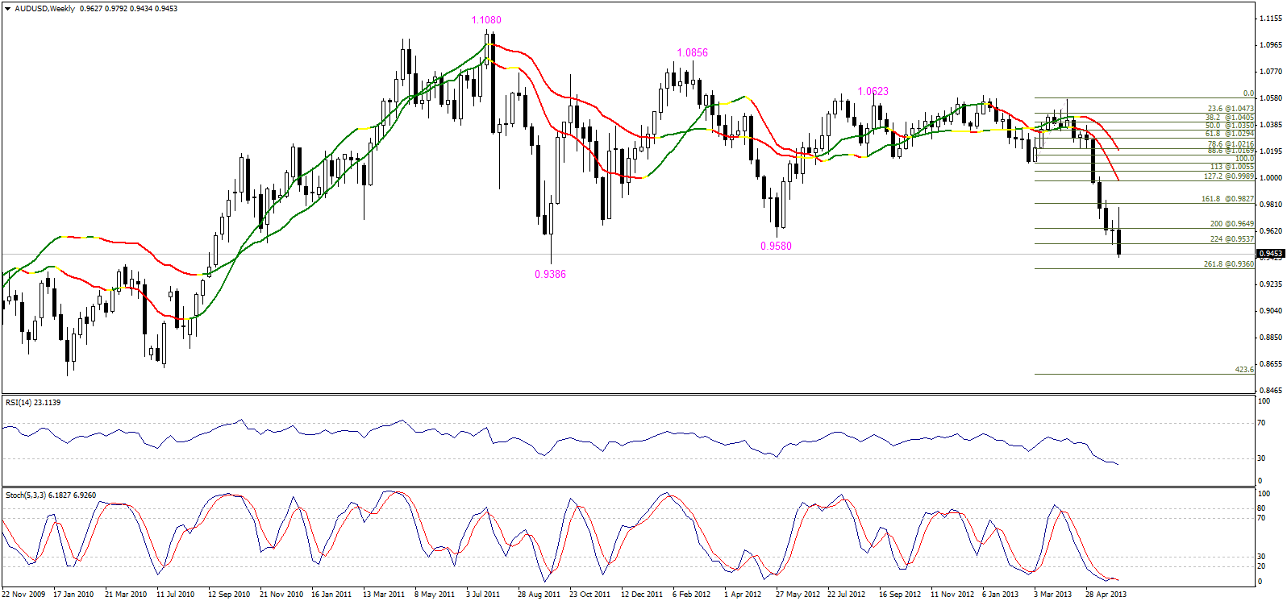This screenshot has width=1287, height=601.
Task: Select the 0.8655 price axis value
Action: point(1271,364)
